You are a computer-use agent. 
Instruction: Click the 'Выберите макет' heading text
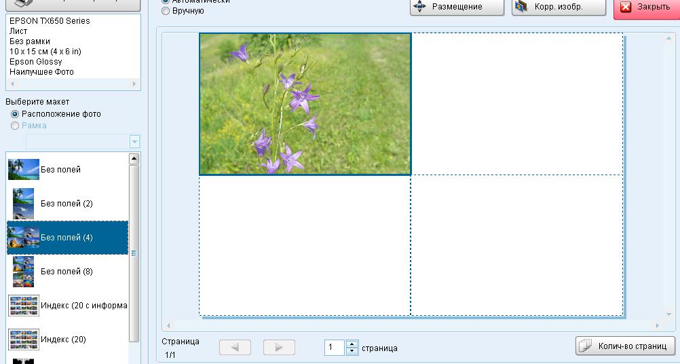tap(37, 102)
